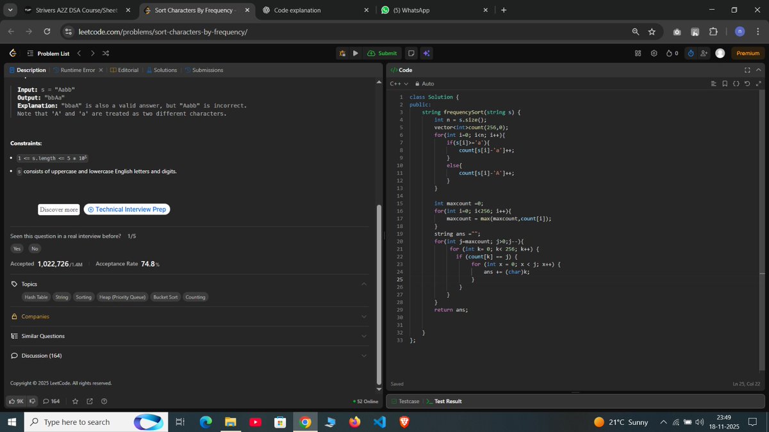Viewport: 769px width, 432px height.
Task: Select Yes for seen in real interview
Action: tap(17, 248)
